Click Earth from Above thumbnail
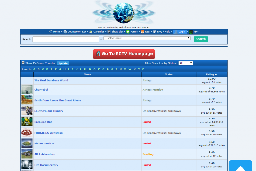 [x=27, y=100]
